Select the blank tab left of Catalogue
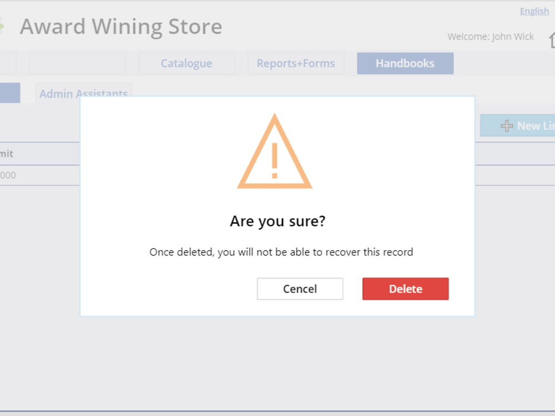Viewport: 555px width, 416px height. tap(78, 63)
